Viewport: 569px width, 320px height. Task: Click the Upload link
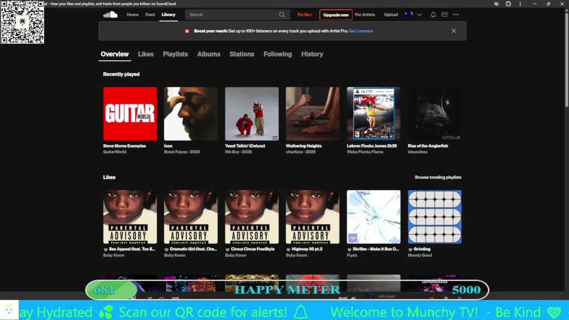point(391,15)
